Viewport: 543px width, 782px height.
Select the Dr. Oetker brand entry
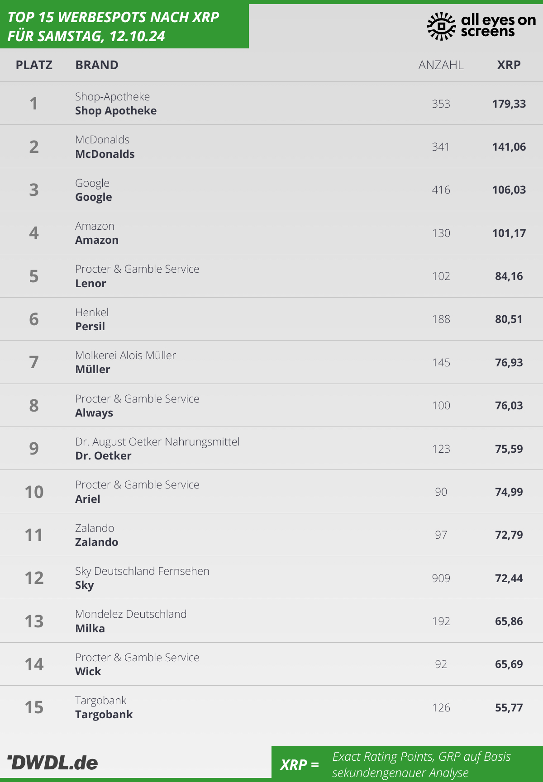[x=103, y=456]
